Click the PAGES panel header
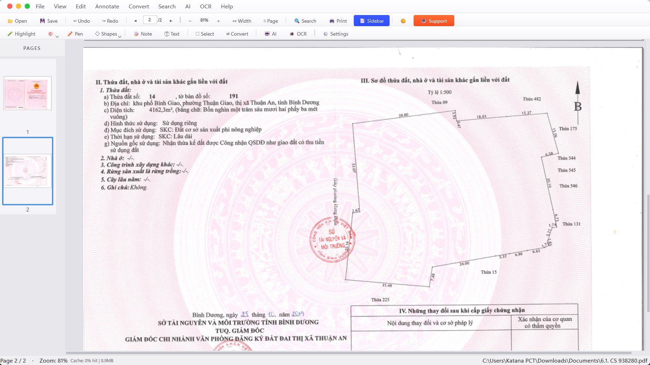This screenshot has width=650, height=365. pos(32,48)
